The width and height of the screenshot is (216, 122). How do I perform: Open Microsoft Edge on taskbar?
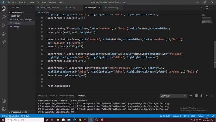[74, 120]
